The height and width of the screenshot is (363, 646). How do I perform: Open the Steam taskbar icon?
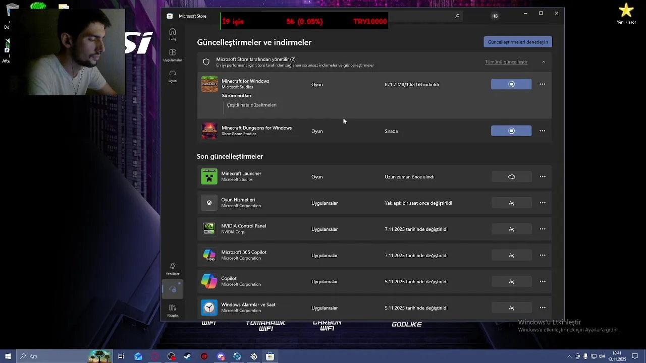pos(187,356)
